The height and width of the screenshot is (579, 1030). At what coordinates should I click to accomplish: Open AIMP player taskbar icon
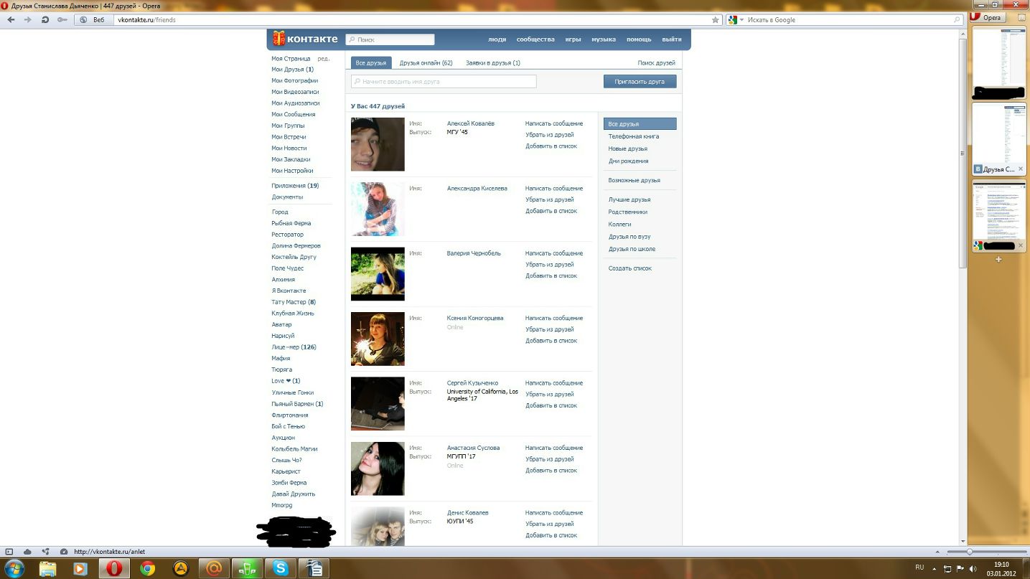[x=180, y=569]
